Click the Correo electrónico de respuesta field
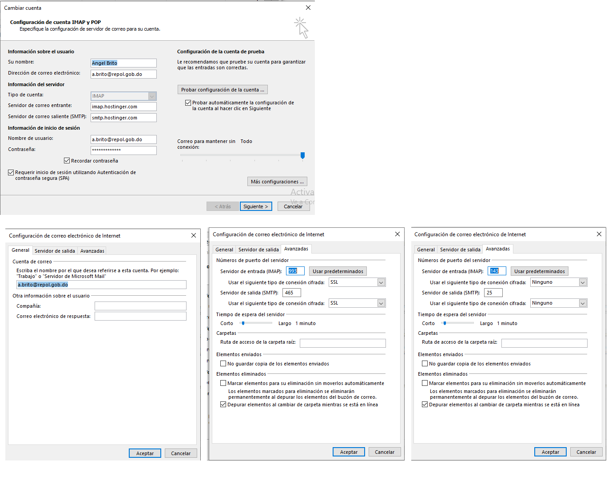 (140, 316)
